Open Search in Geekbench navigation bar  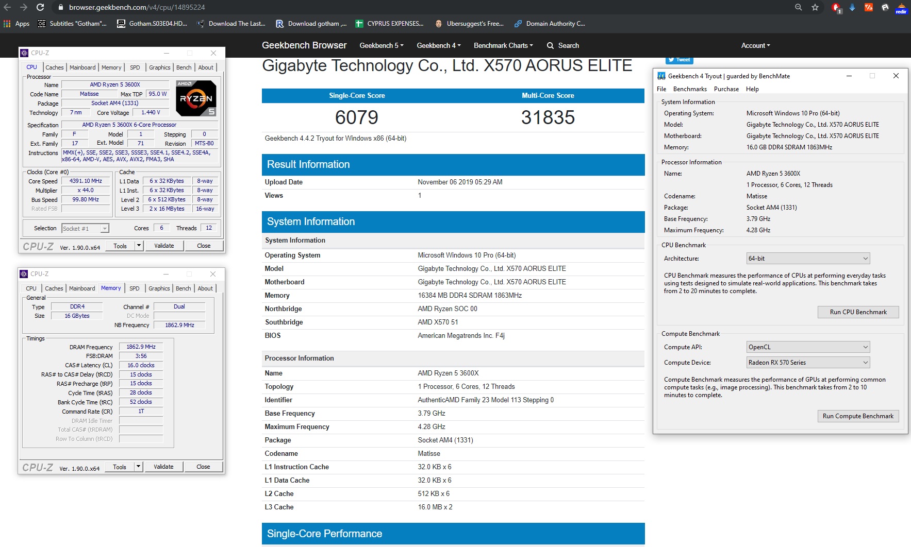tap(563, 46)
